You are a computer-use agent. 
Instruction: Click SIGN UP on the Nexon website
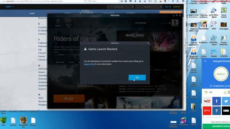(x=176, y=7)
